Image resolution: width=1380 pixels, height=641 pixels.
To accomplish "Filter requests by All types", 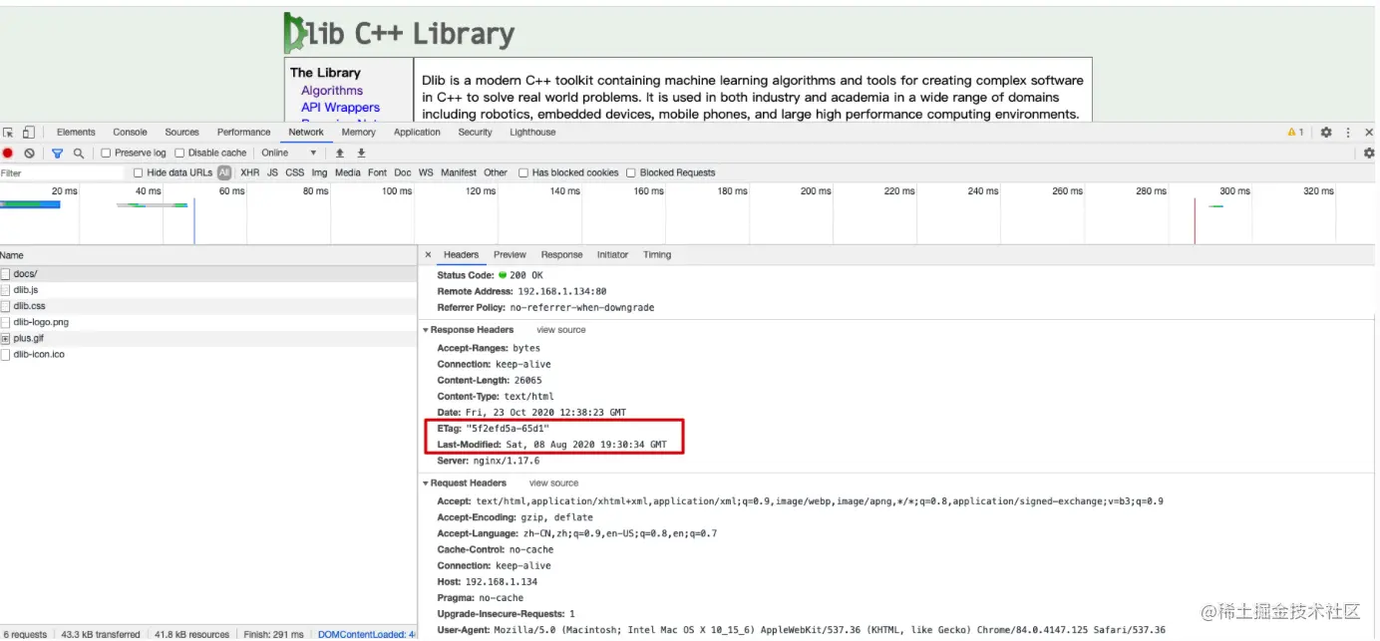I will pos(224,173).
